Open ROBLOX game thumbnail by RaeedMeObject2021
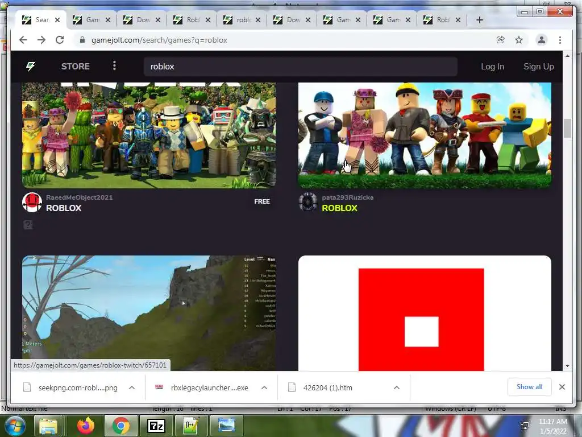Screen dimensions: 582x437 click(149, 135)
